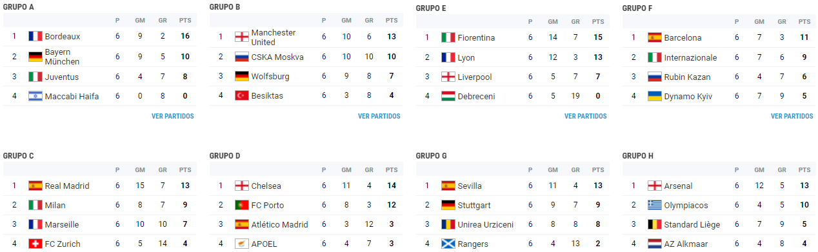Click the Swiss flag next to FC Zurich
The width and height of the screenshot is (818, 252).
[x=35, y=244]
